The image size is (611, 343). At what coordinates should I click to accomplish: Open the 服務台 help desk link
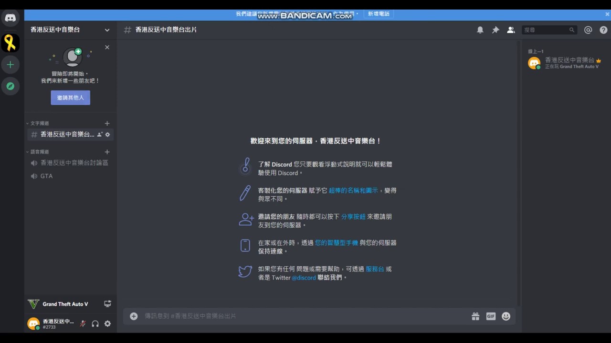[375, 269]
